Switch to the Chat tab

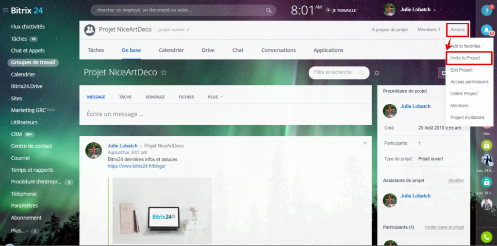tap(238, 50)
